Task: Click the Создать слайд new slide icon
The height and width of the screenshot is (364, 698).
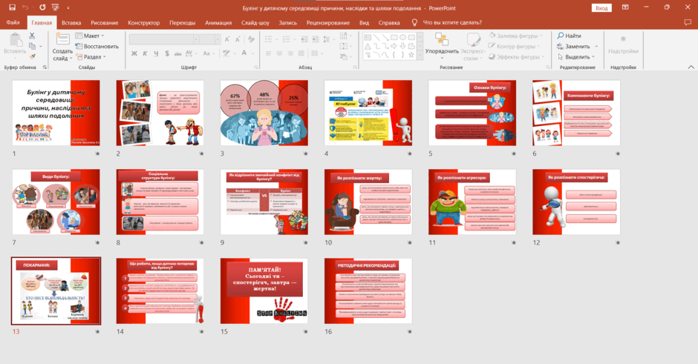Action: pyautogui.click(x=62, y=39)
